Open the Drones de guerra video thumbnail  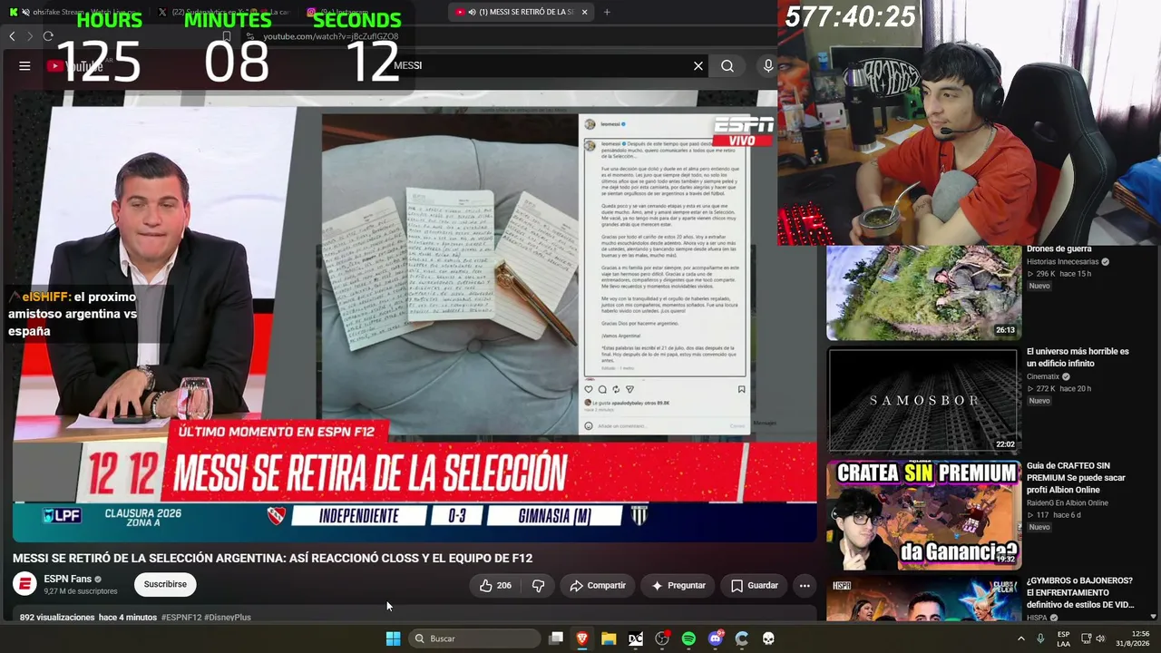(x=923, y=292)
